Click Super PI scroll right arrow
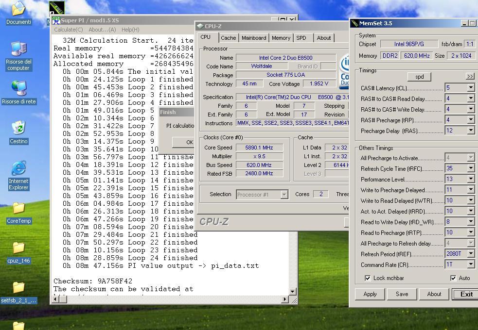Image resolution: width=478 pixels, height=330 pixels. (284, 299)
